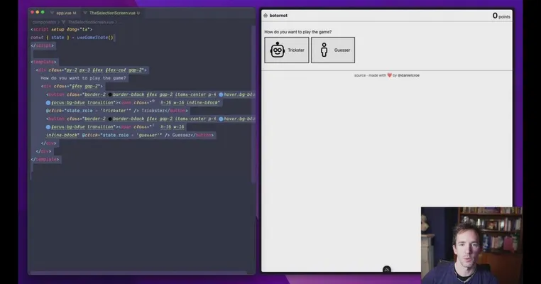Click the @click state.role = 'guesser' code line
This screenshot has width=541, height=284.
[x=130, y=136]
